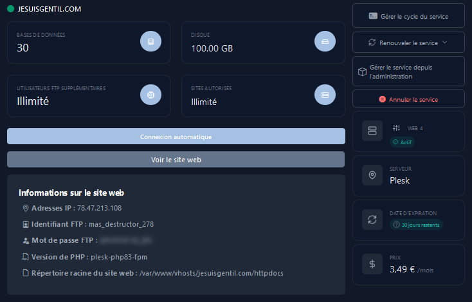Click the Connexion automatique button

[176, 137]
